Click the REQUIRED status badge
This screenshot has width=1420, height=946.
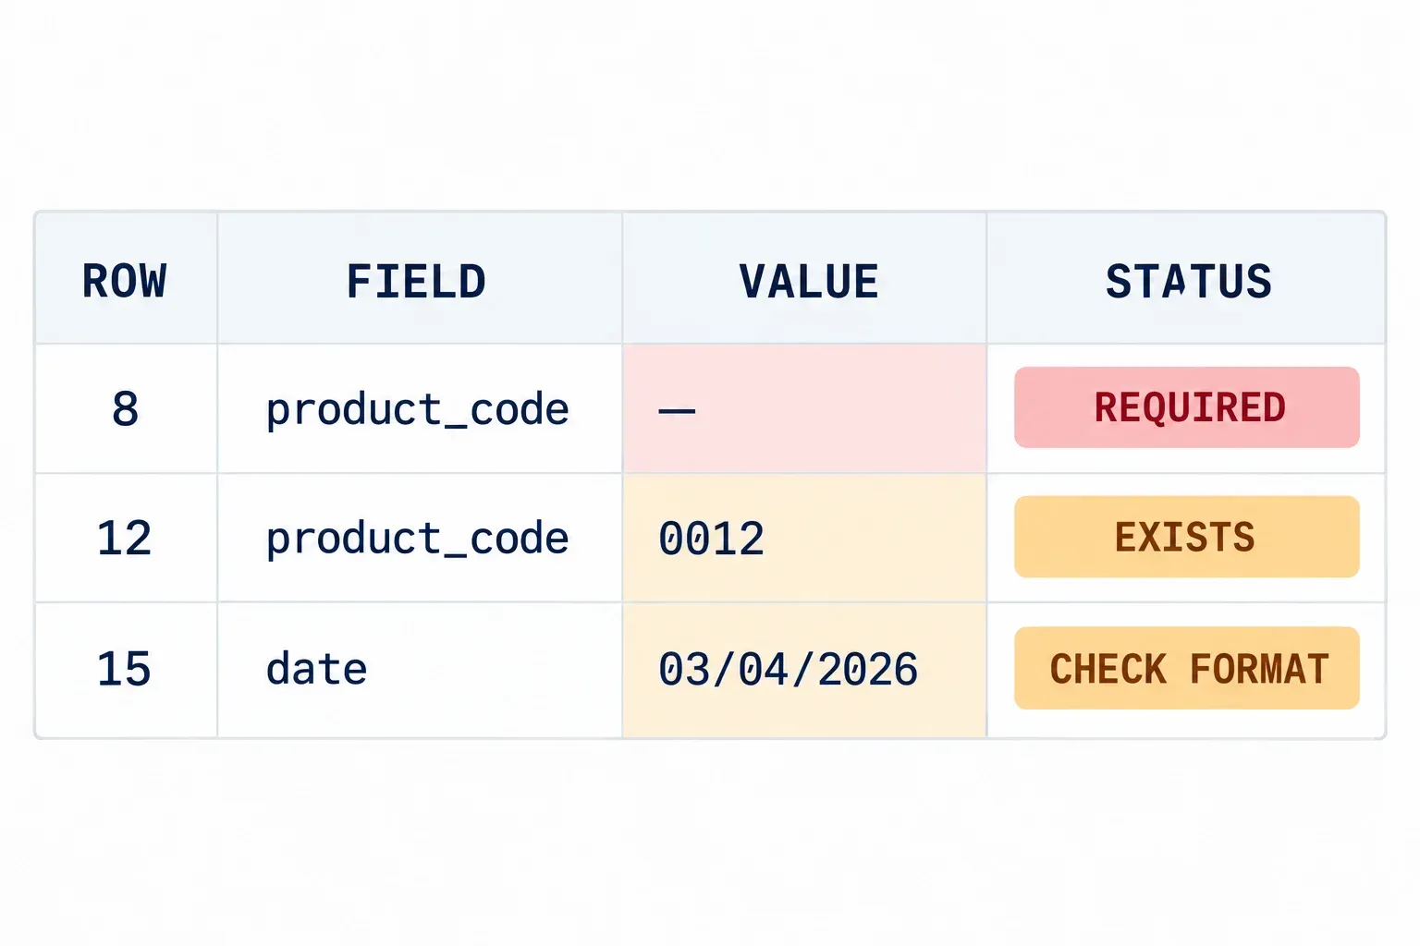(x=1187, y=407)
